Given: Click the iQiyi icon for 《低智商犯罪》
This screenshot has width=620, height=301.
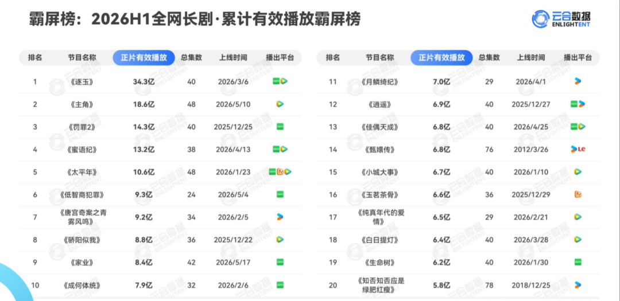Looking at the screenshot, I should [280, 194].
